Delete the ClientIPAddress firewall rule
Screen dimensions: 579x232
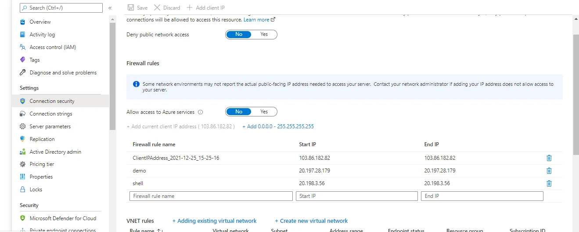(549, 158)
